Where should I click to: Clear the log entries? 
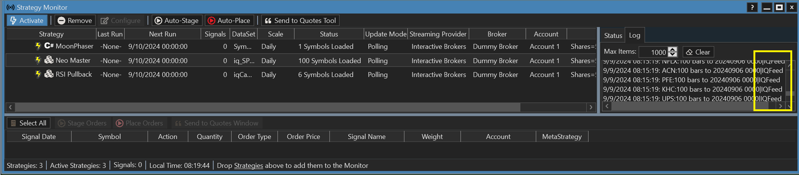(698, 52)
